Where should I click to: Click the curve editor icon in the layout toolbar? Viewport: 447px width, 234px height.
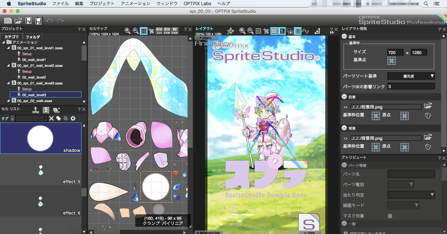[x=306, y=31]
